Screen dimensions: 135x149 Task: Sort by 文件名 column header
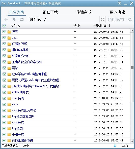click(x=15, y=26)
